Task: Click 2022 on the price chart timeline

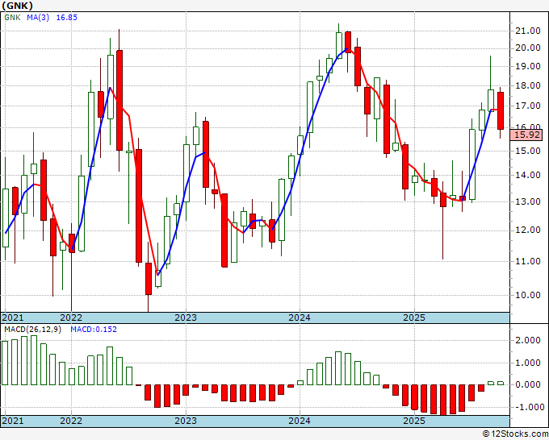Action: pyautogui.click(x=71, y=318)
